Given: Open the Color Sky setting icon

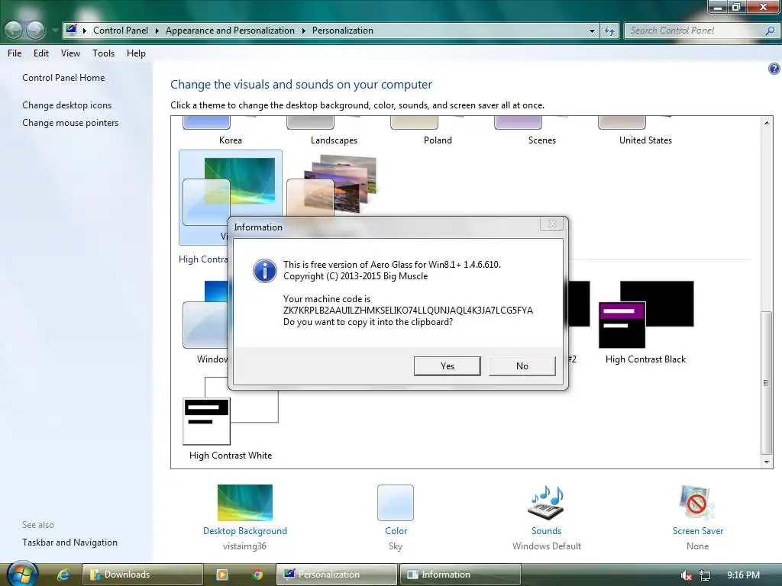Looking at the screenshot, I should (x=396, y=503).
